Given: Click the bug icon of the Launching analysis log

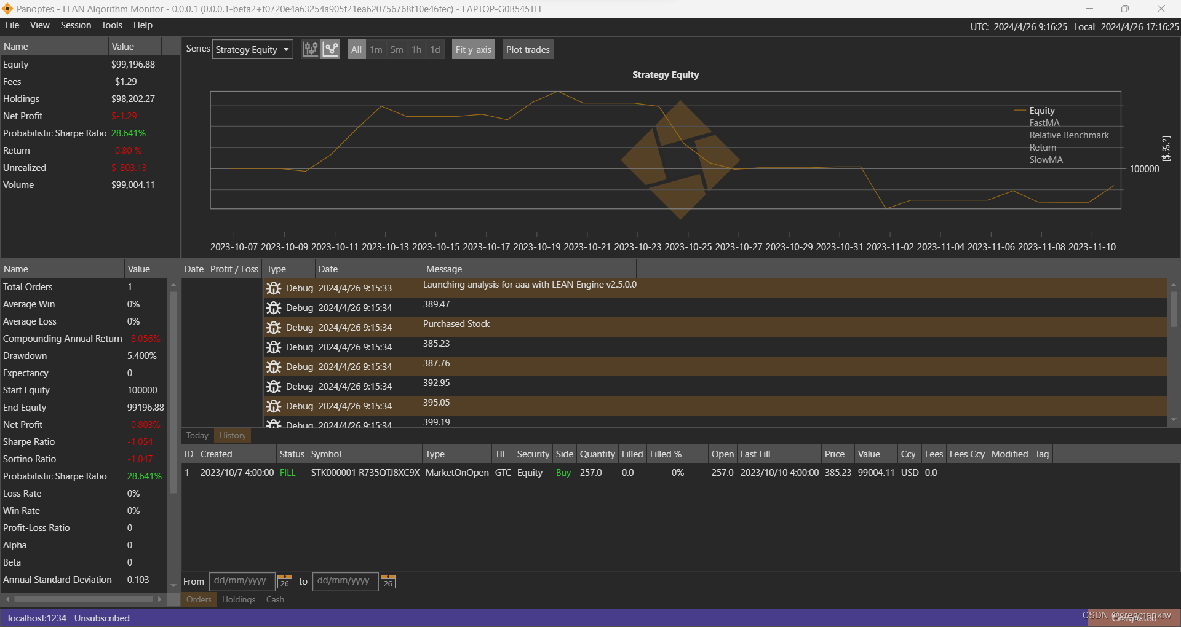Looking at the screenshot, I should (274, 288).
